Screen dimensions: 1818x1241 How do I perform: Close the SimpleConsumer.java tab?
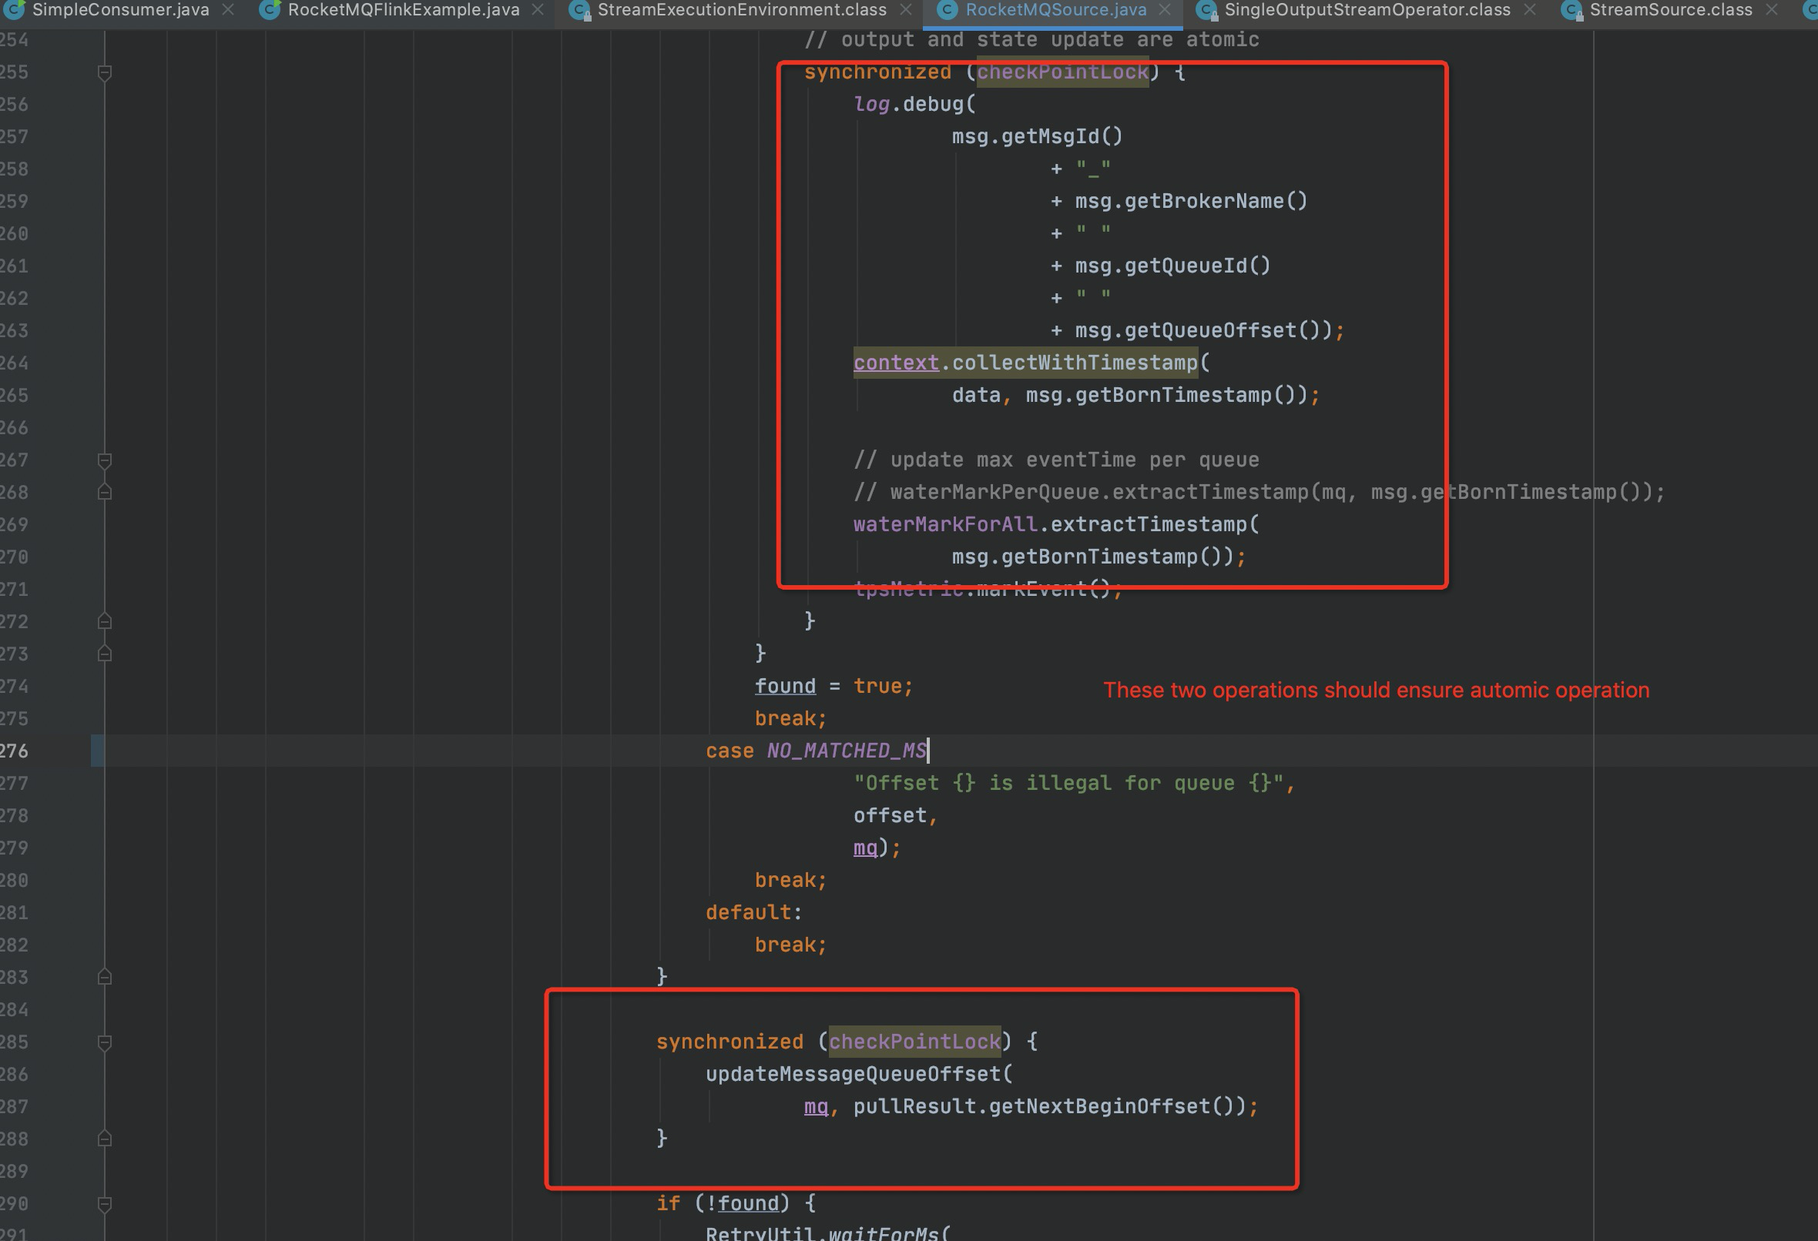(228, 10)
